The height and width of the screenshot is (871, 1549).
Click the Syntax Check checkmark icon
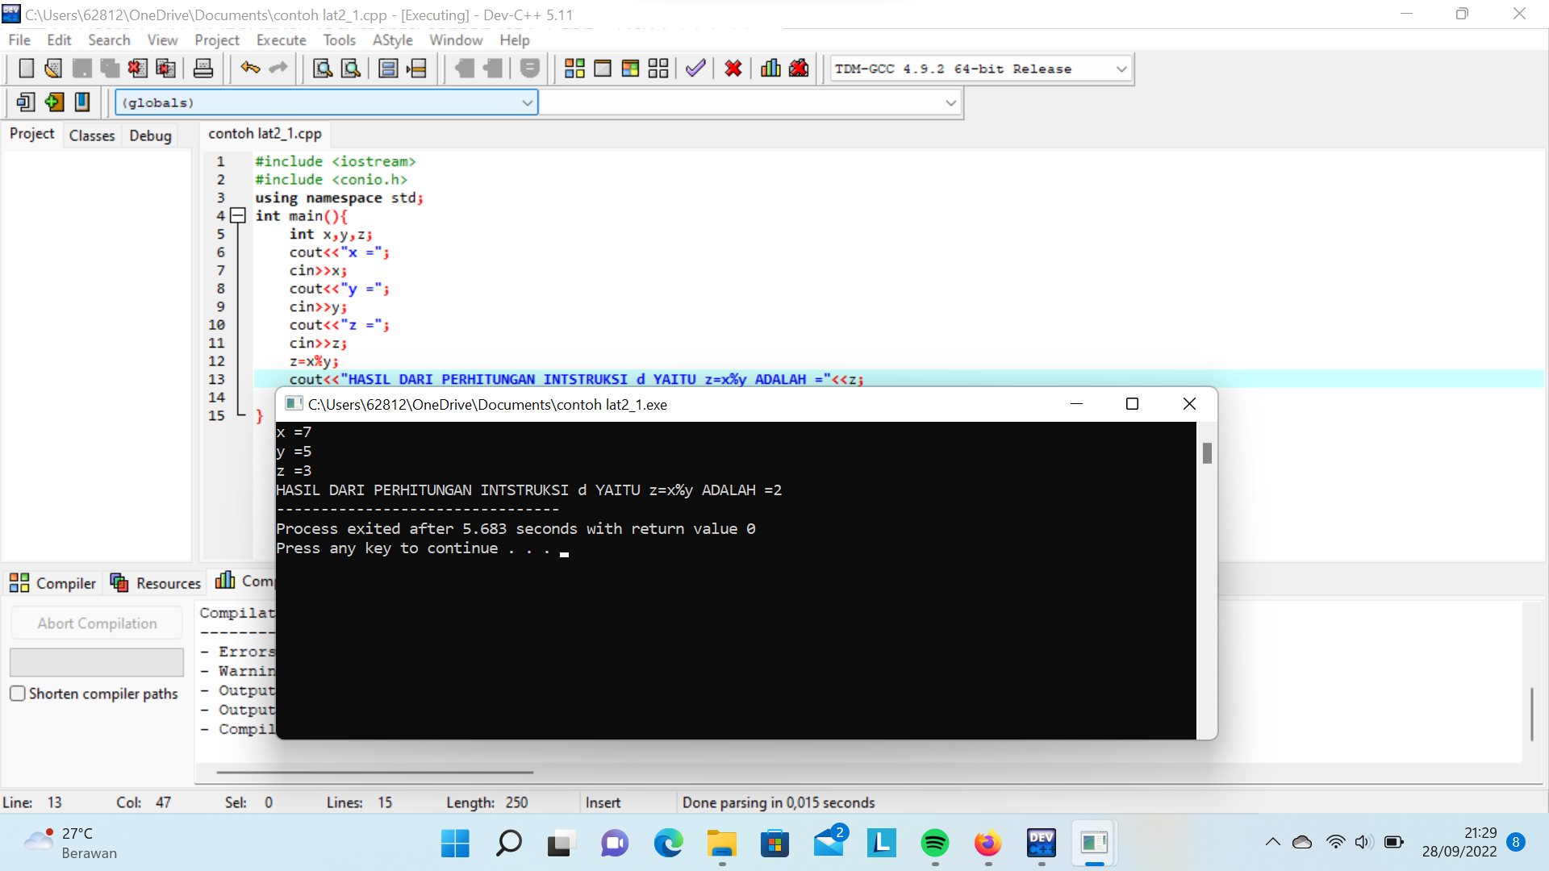(695, 69)
